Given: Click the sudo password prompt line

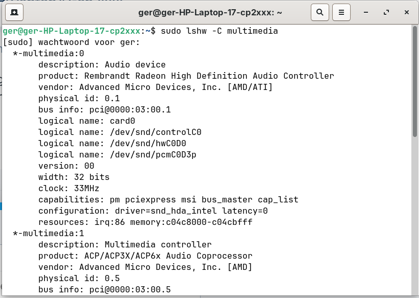Looking at the screenshot, I should [x=71, y=42].
